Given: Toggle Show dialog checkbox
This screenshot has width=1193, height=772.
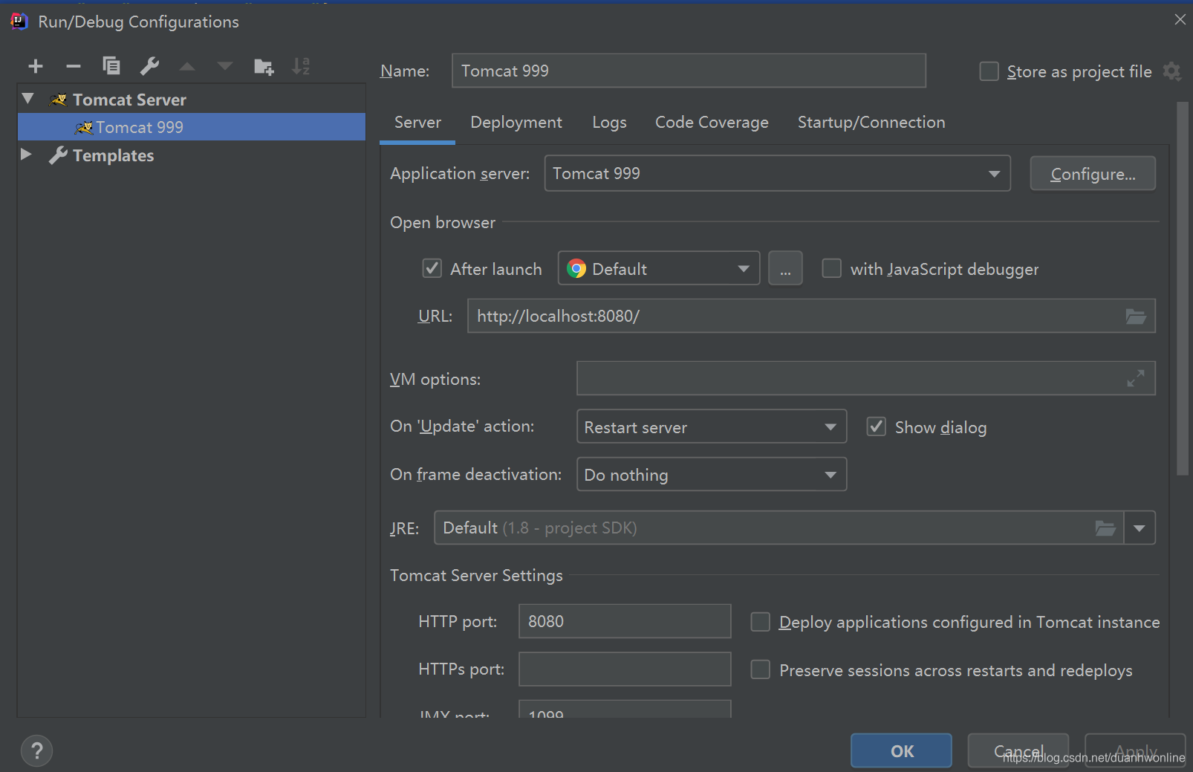Looking at the screenshot, I should pyautogui.click(x=877, y=426).
